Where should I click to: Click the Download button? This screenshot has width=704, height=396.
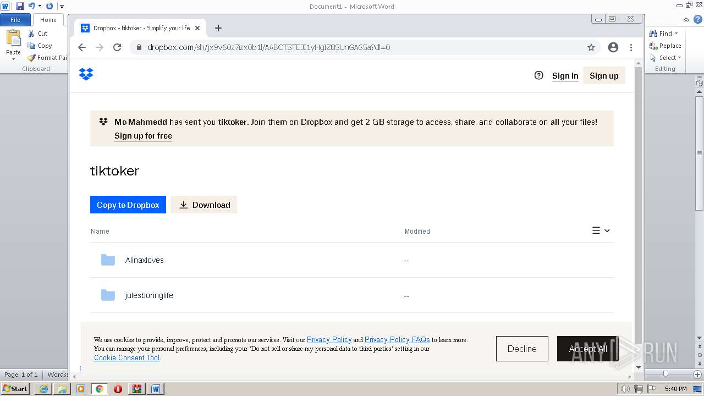coord(204,205)
